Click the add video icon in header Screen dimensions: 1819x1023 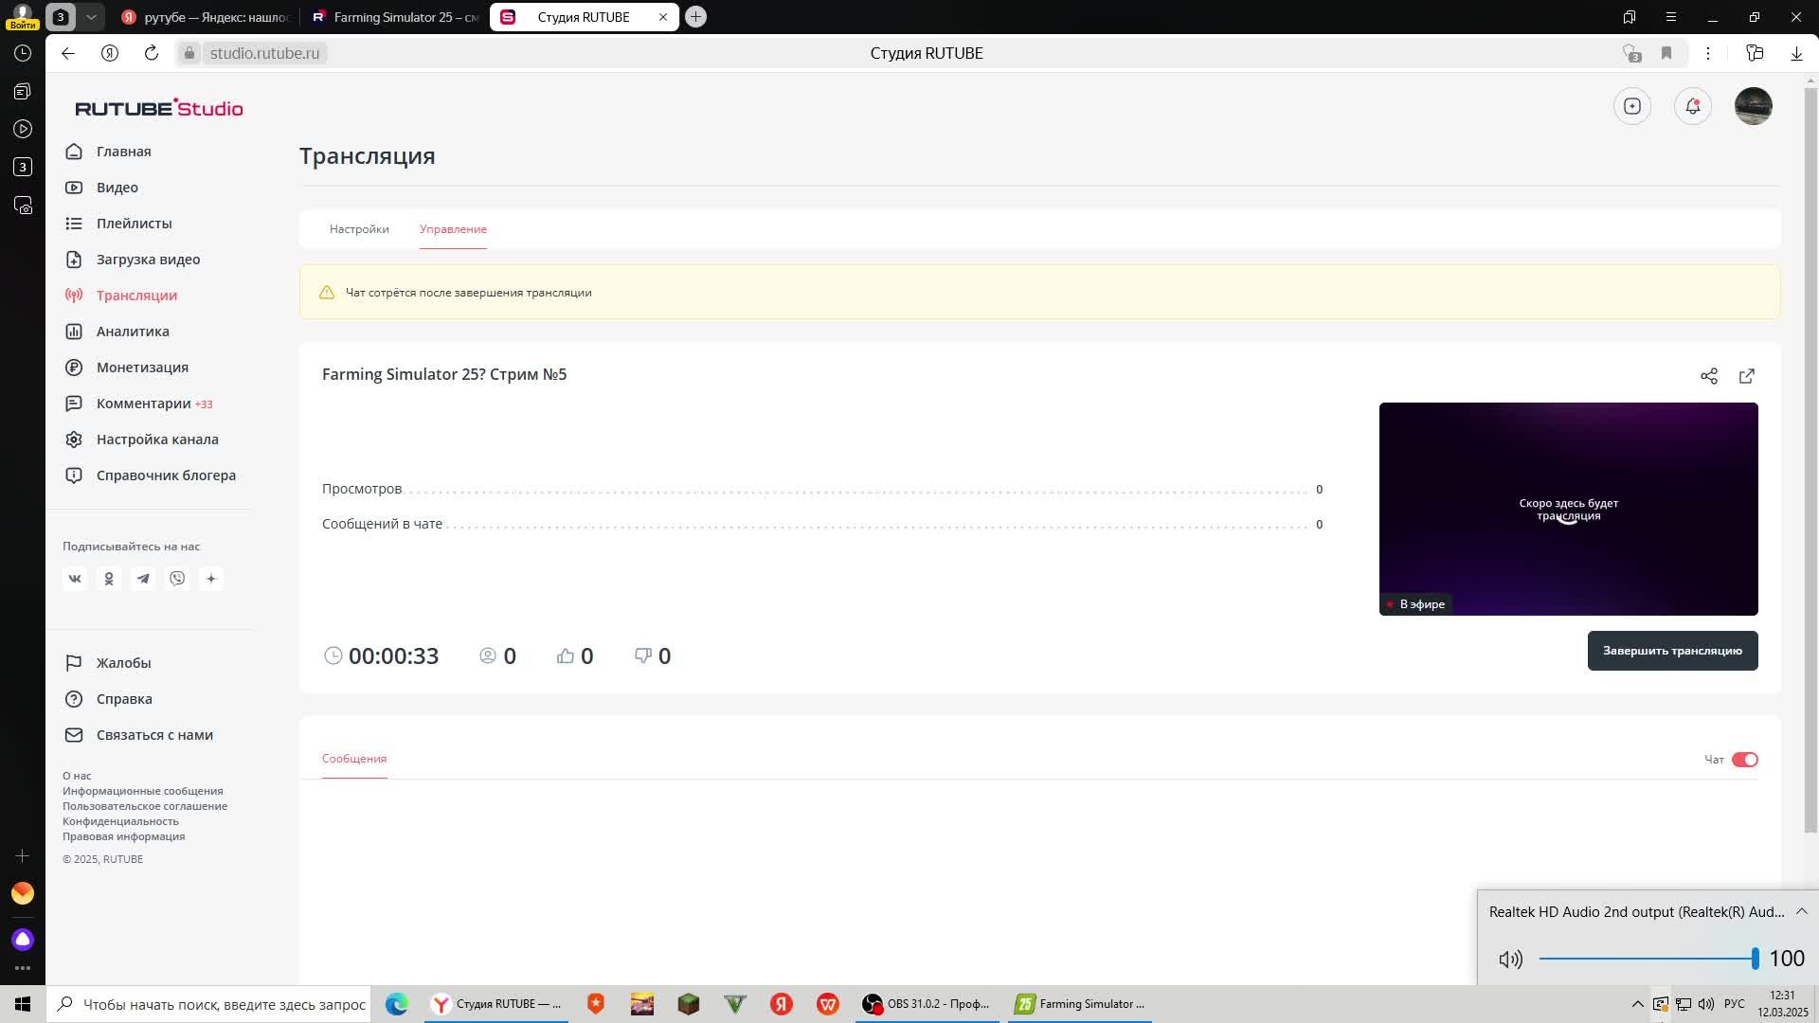(1631, 106)
